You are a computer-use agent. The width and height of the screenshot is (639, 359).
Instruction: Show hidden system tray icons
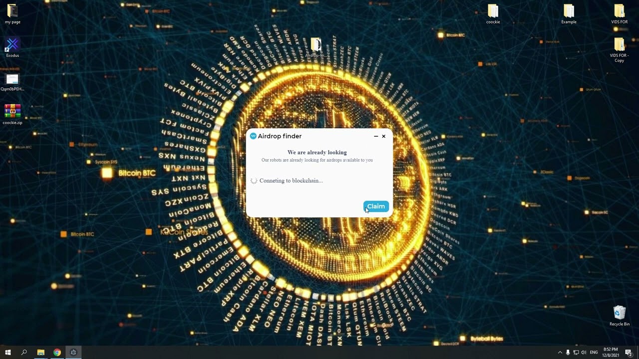coord(560,353)
